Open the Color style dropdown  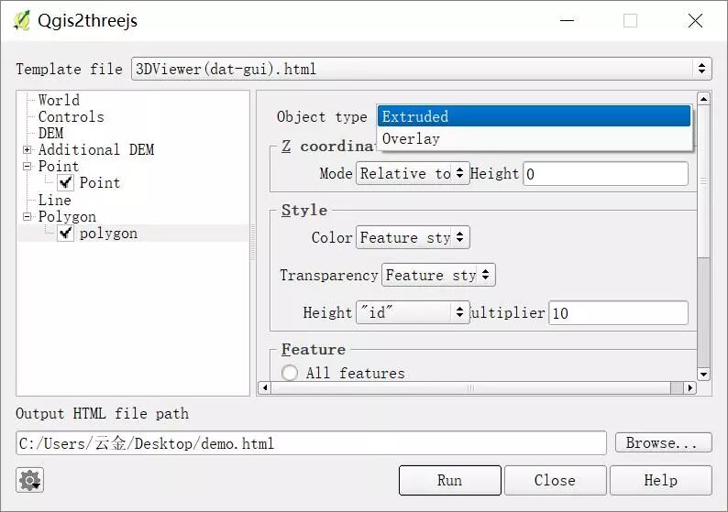pos(413,237)
